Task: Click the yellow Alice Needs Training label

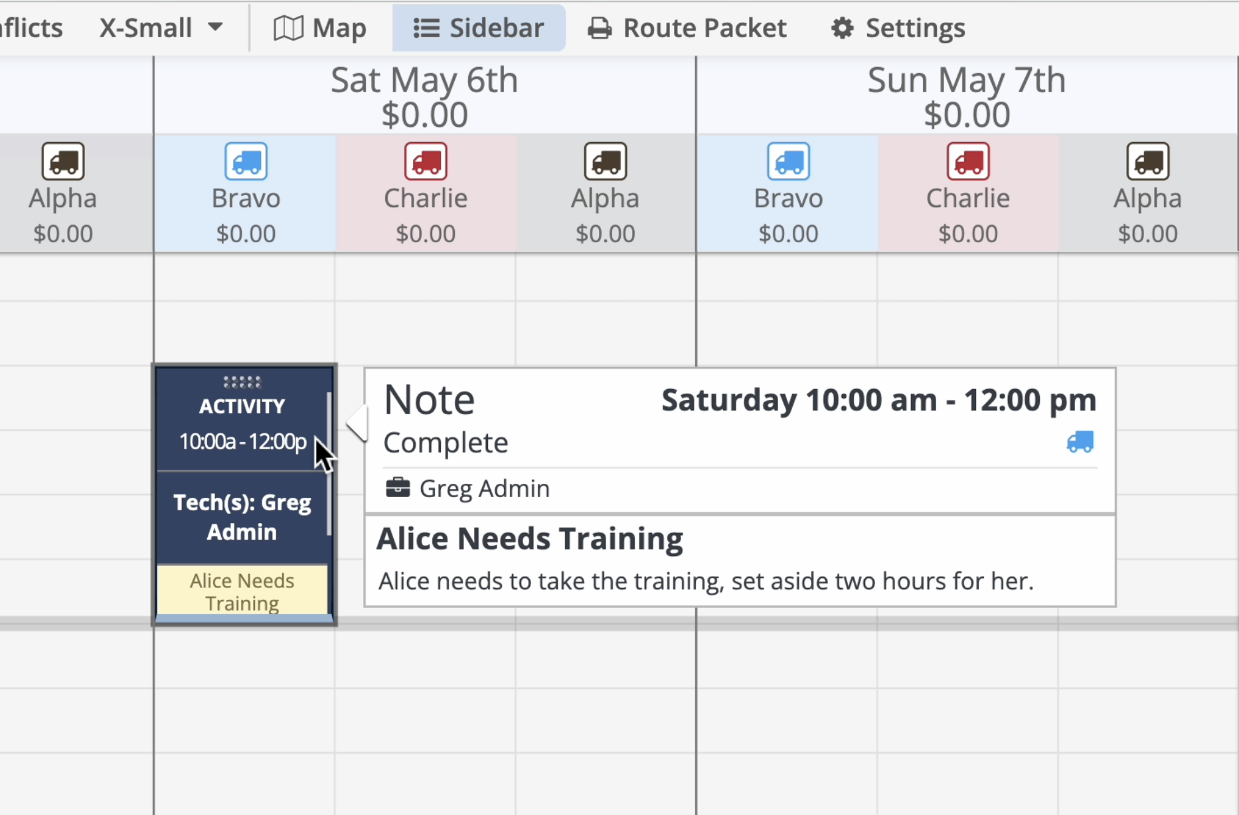Action: (242, 591)
